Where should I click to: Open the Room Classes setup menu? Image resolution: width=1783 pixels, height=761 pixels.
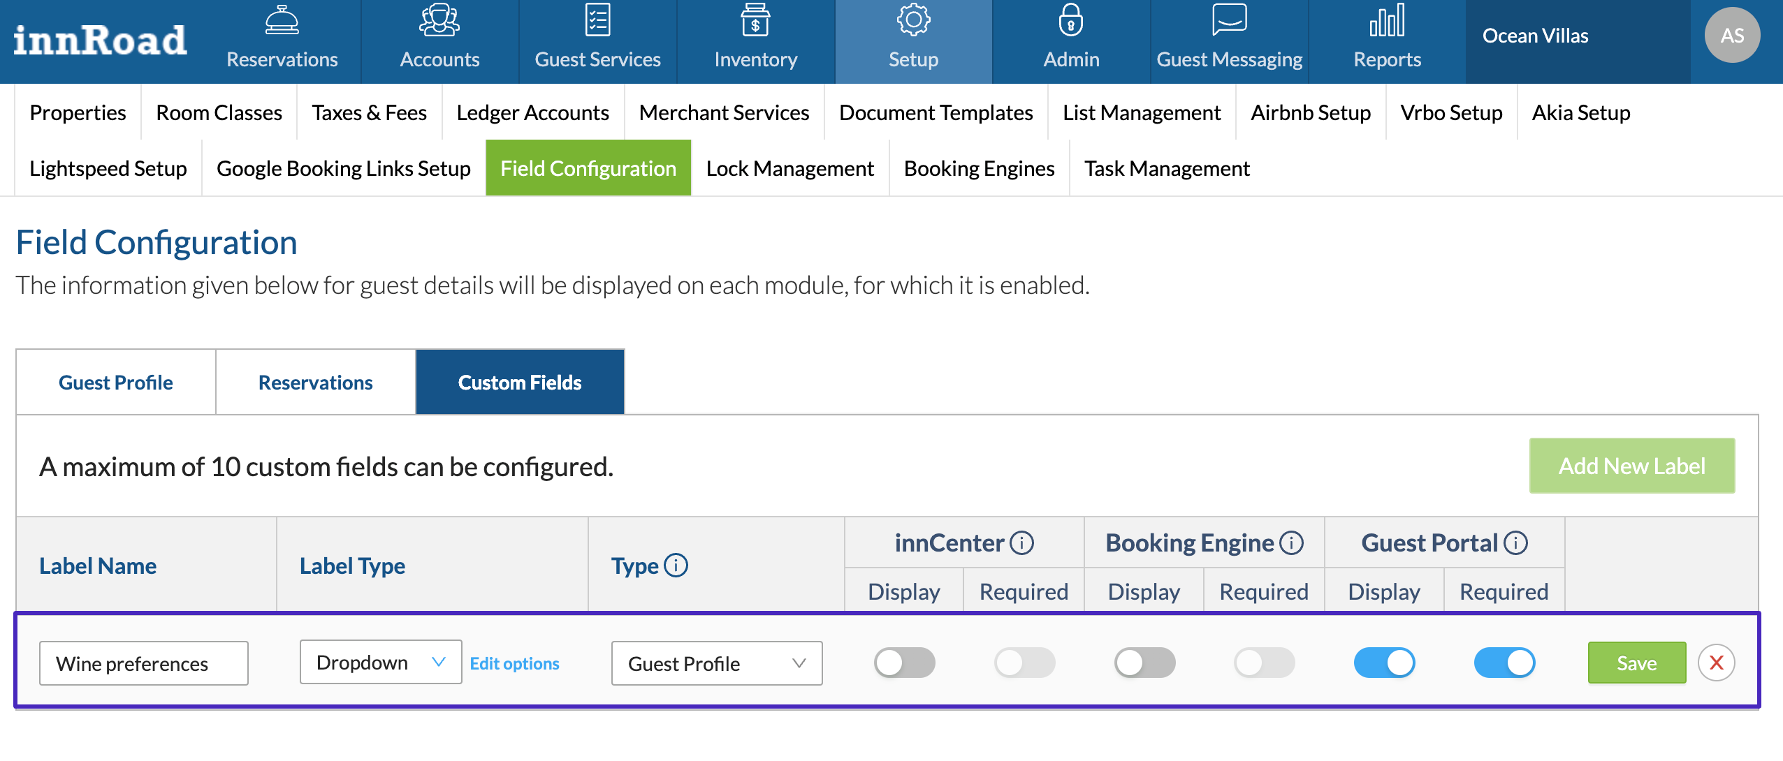pyautogui.click(x=219, y=112)
